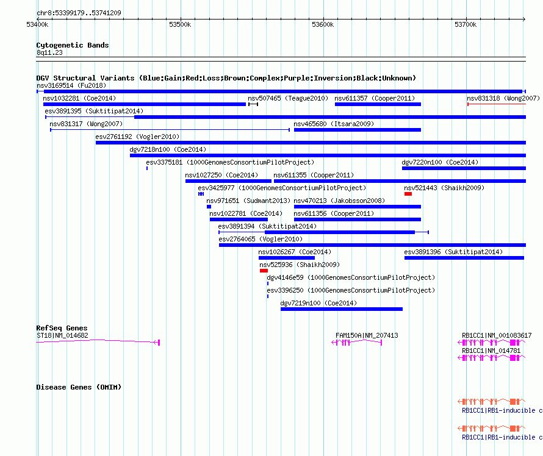543x456 pixels.
Task: Click the 53500k ruler position
Action: [x=180, y=24]
